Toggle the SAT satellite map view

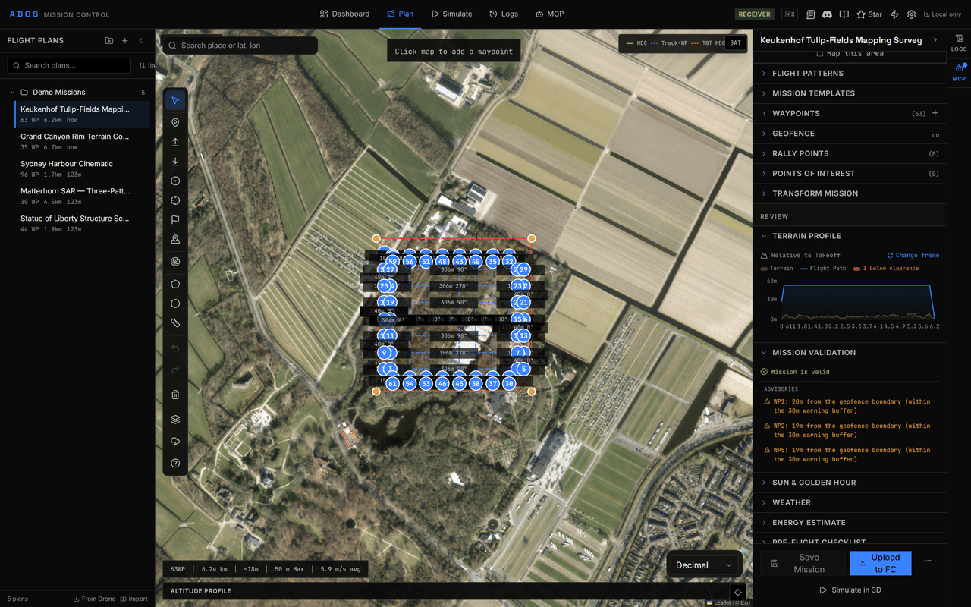pyautogui.click(x=734, y=43)
